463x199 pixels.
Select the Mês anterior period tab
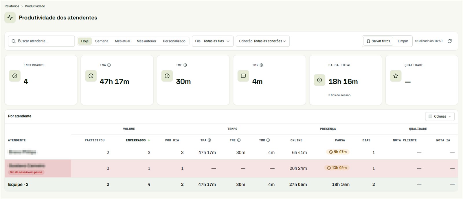tap(146, 41)
